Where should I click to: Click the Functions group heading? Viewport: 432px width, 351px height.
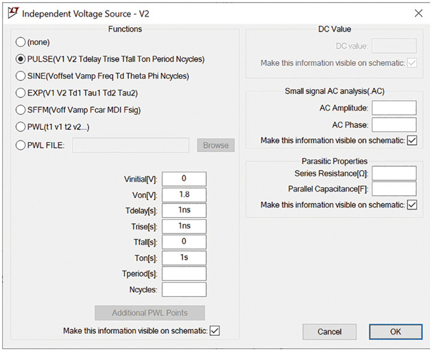click(125, 29)
